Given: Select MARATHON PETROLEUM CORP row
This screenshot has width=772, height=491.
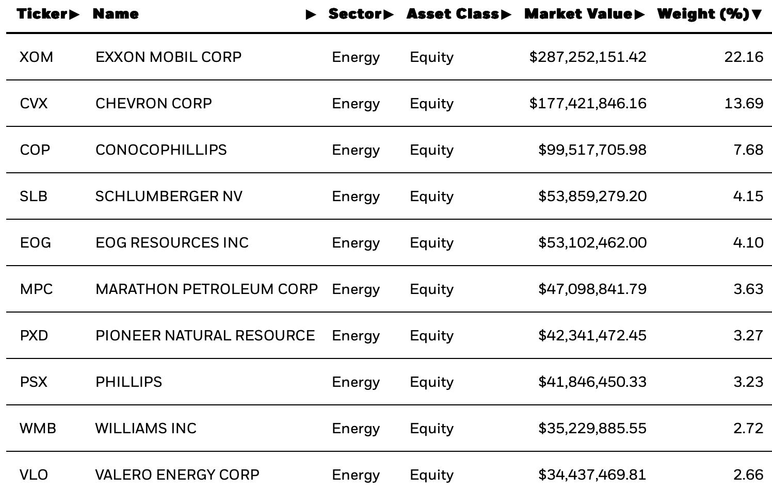Looking at the screenshot, I should (389, 289).
